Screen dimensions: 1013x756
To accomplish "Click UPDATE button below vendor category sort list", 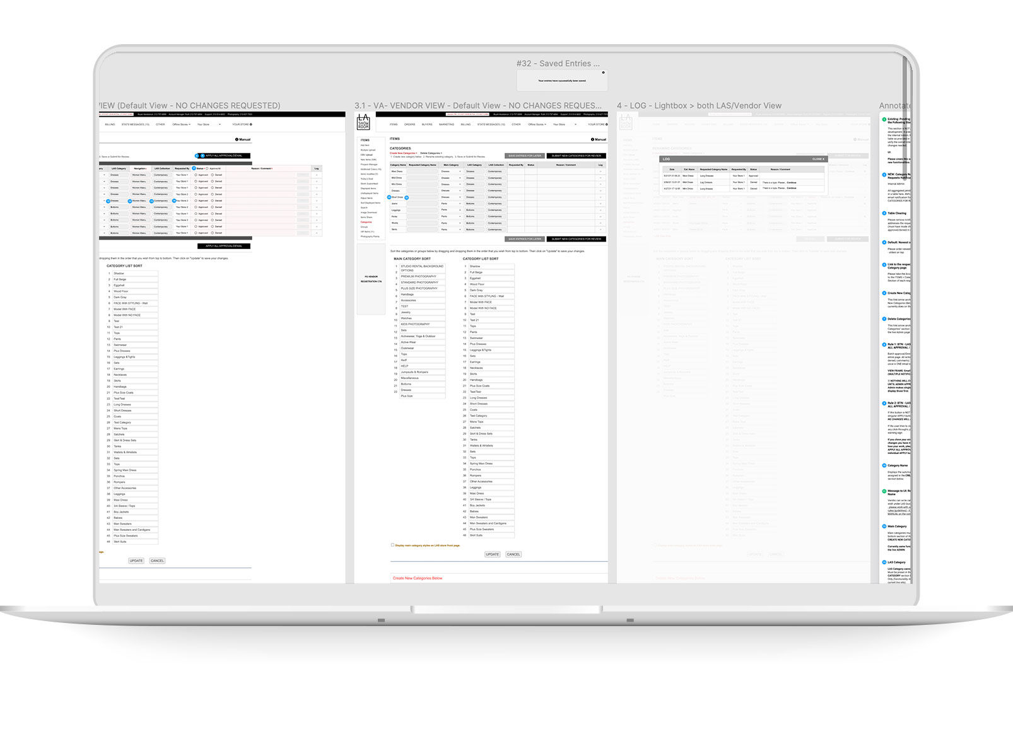I will (x=492, y=554).
